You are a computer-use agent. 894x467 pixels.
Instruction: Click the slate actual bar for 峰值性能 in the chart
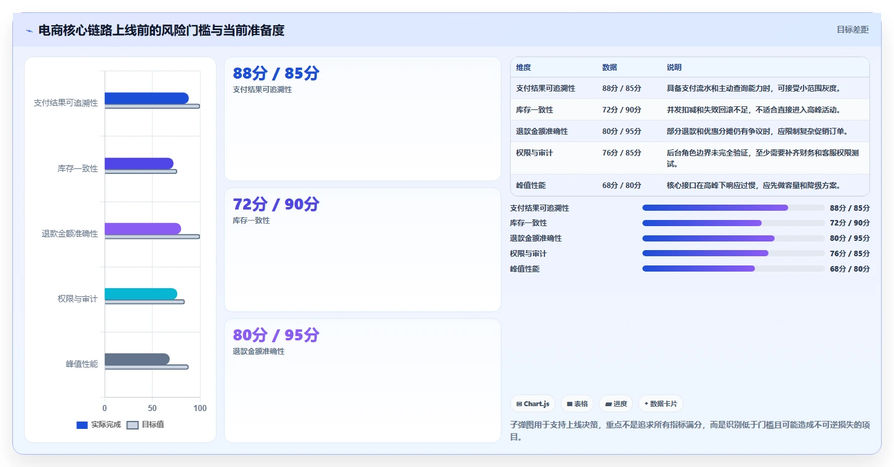137,359
